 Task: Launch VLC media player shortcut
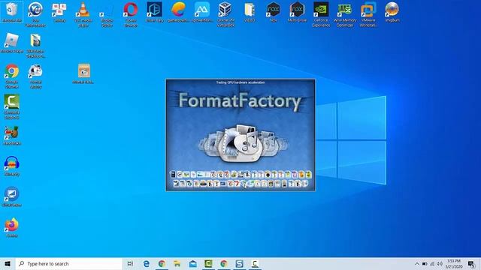tap(83, 14)
